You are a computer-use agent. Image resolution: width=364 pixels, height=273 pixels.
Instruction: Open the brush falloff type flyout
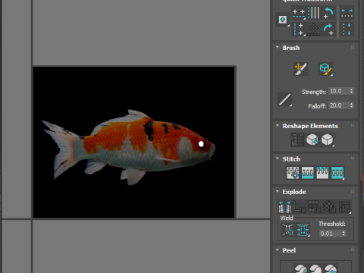point(284,99)
